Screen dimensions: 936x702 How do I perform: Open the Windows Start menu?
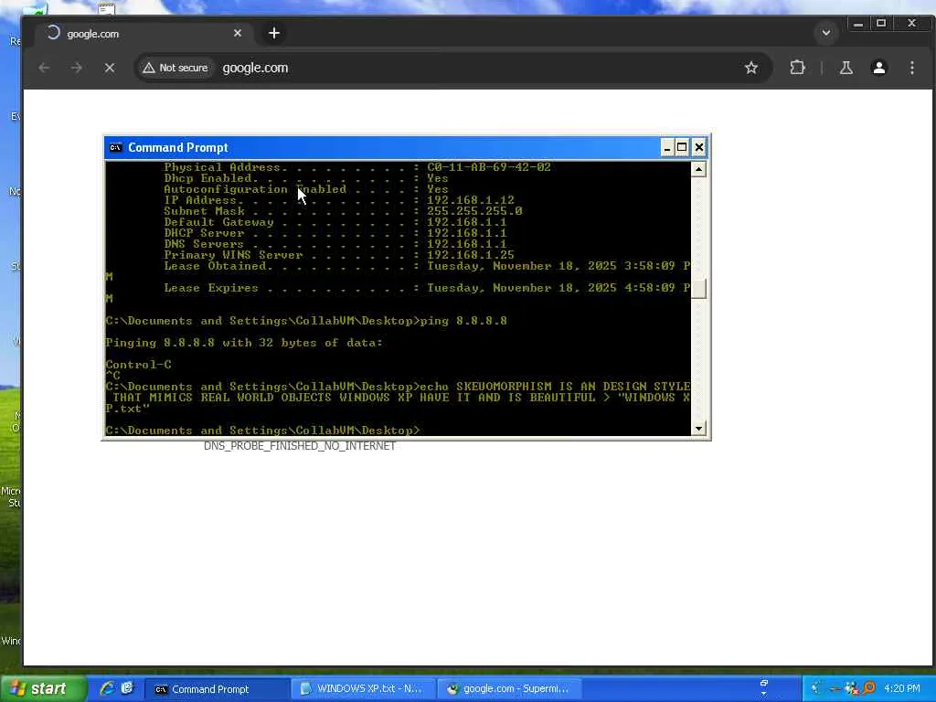click(x=43, y=689)
